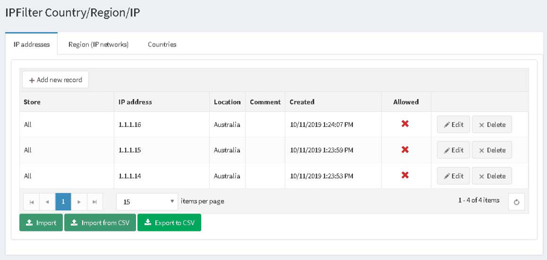This screenshot has width=547, height=260.
Task: Click red X allowed icon for 1.1.1.14
Action: click(x=405, y=175)
